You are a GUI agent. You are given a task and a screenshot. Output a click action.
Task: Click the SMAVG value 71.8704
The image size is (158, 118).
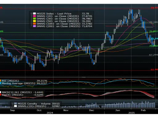point(87,26)
